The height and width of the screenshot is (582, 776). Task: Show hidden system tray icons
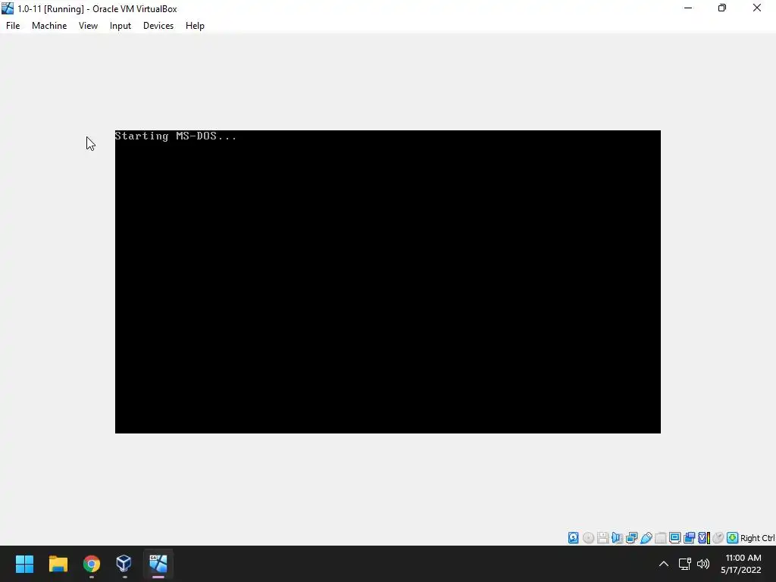(x=664, y=564)
